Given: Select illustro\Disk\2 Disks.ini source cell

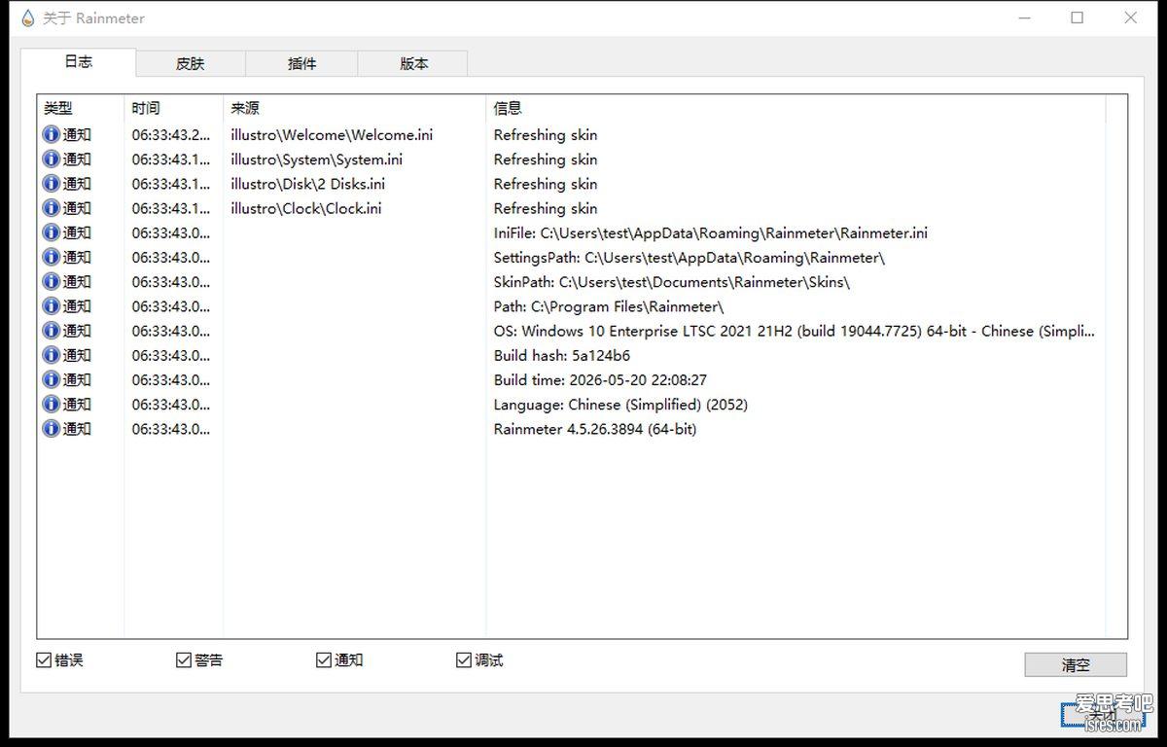Looking at the screenshot, I should tap(308, 183).
